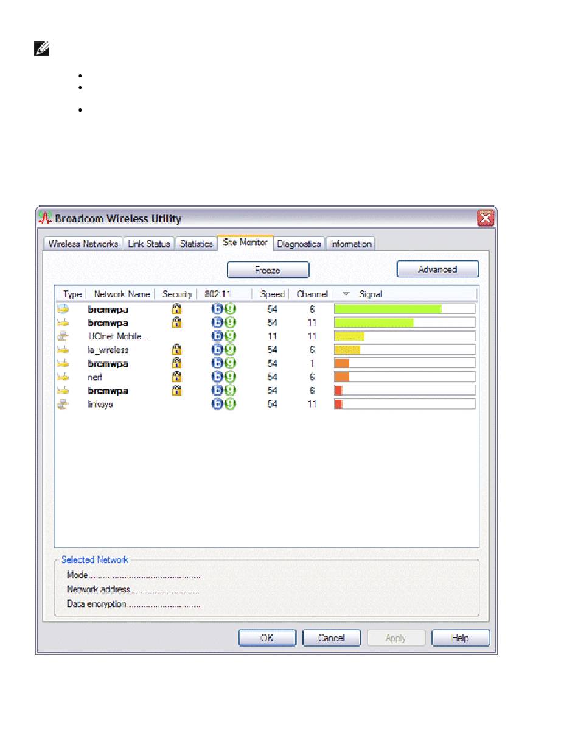Select the linksys network name in list
Image resolution: width=578 pixels, height=749 pixels.
pyautogui.click(x=100, y=404)
